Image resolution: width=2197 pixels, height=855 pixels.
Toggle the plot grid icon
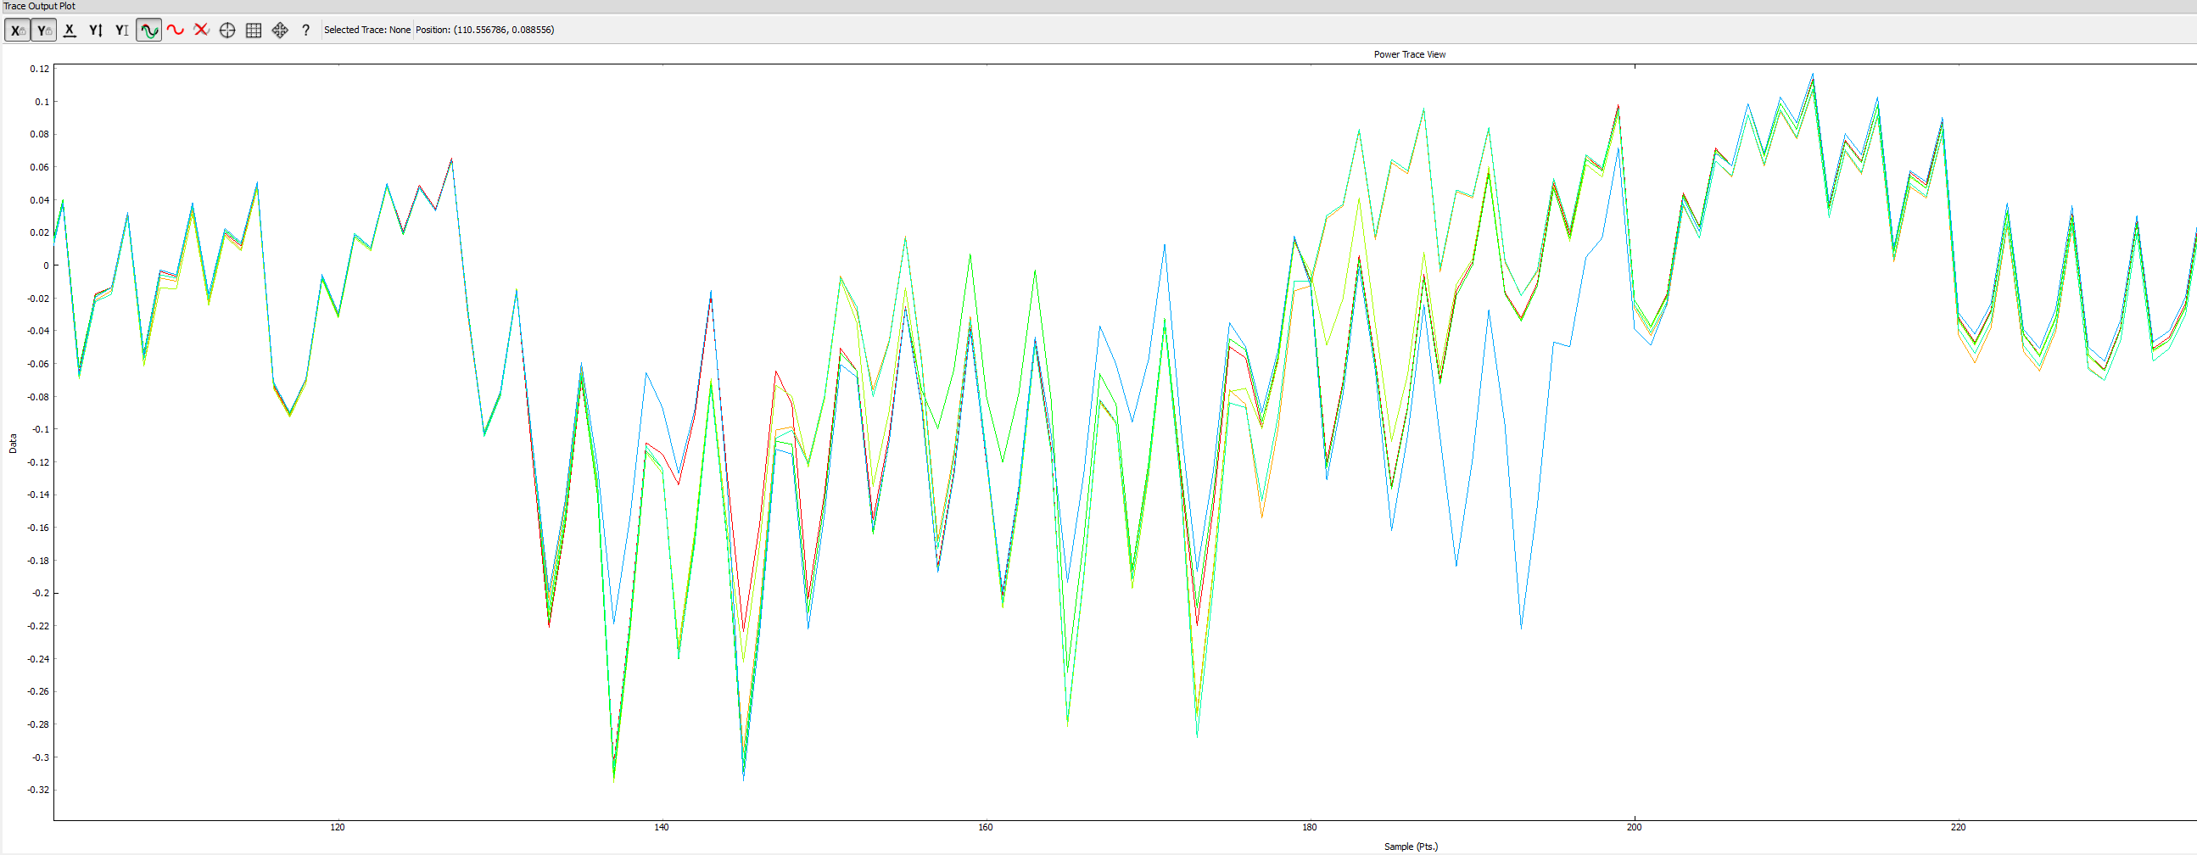(x=254, y=31)
